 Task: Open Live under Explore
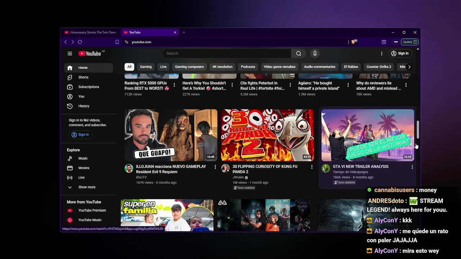[89, 177]
